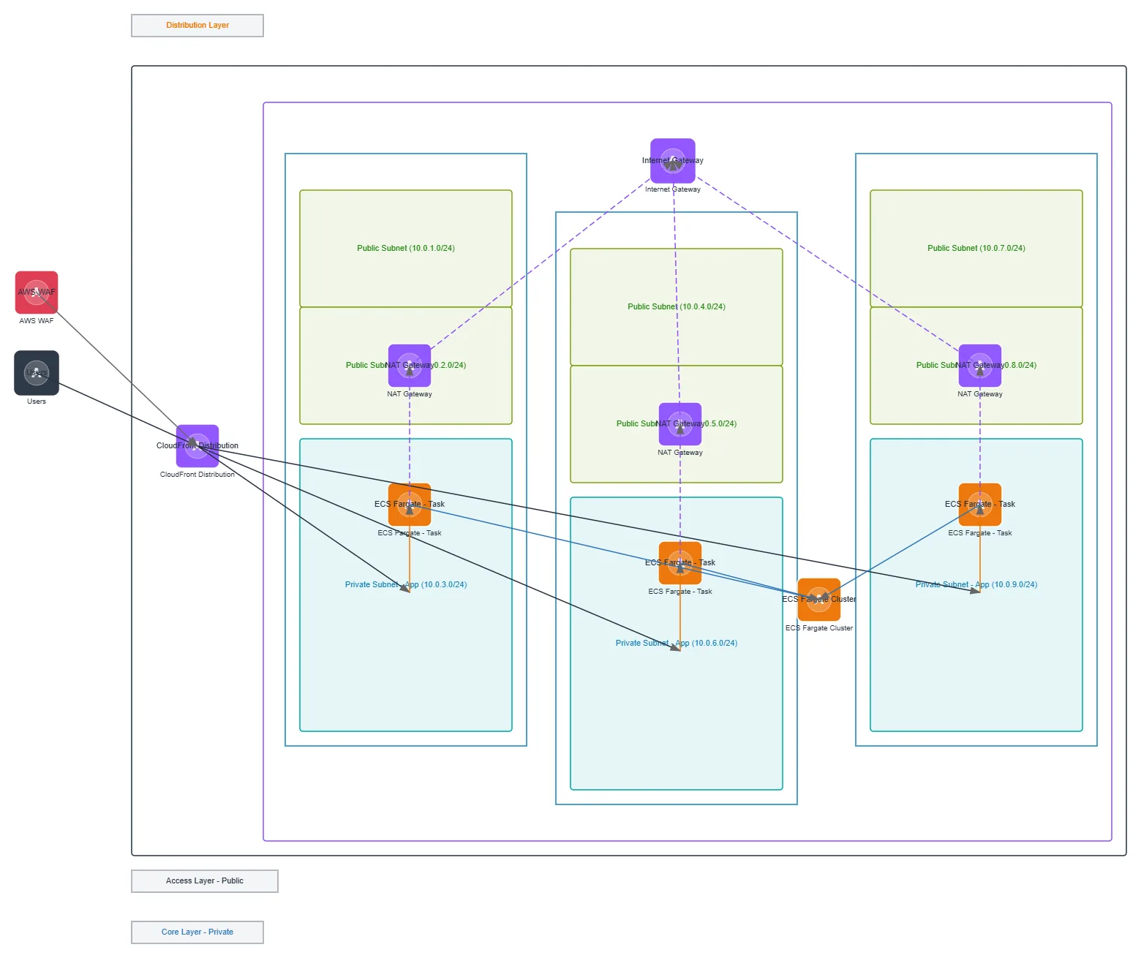Select NAT Gateway in subnet 10.0.2.0/24
This screenshot has width=1141, height=958.
click(410, 366)
